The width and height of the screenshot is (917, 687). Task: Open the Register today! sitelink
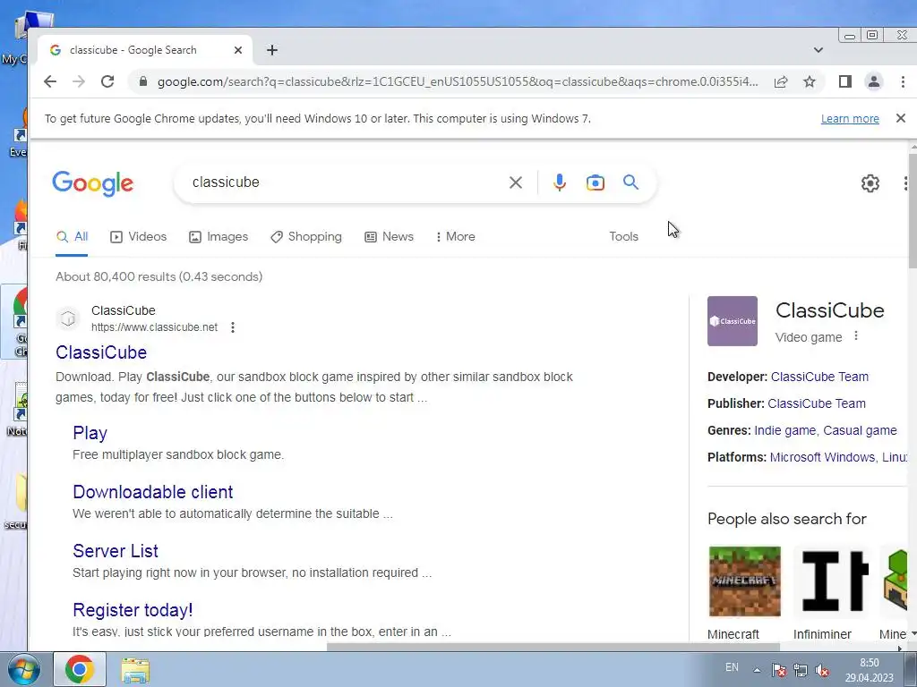(x=133, y=610)
